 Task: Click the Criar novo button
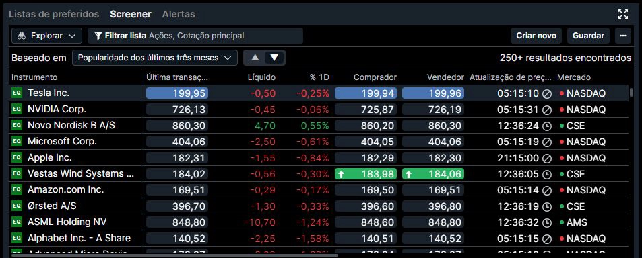(x=536, y=36)
